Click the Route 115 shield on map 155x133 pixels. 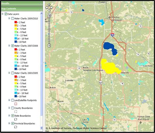tap(70, 125)
